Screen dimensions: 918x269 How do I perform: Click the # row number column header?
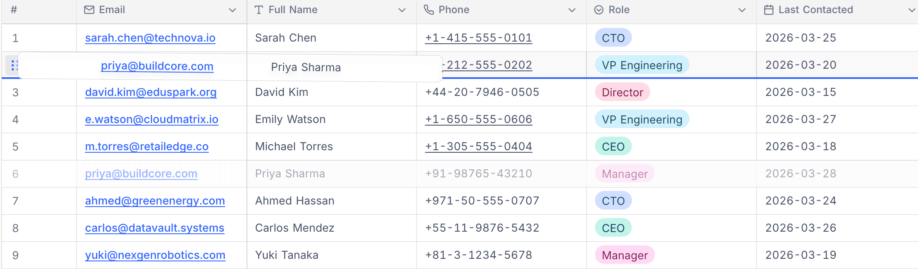(x=14, y=10)
